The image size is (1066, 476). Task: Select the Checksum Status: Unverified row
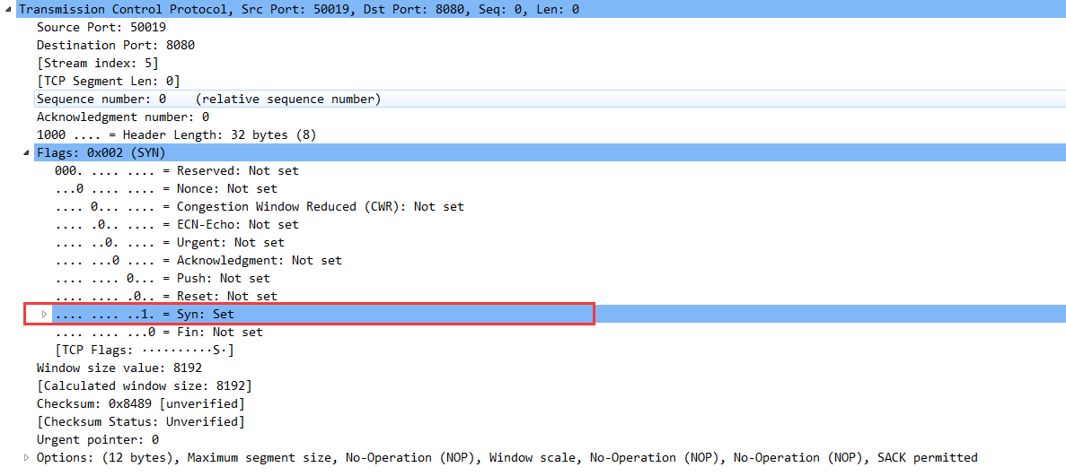(141, 421)
